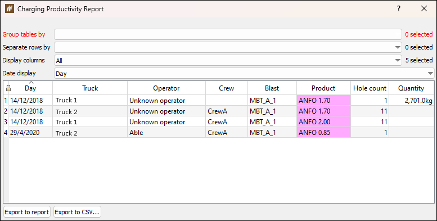The image size is (437, 221).
Task: Open the Date display dropdown showing Day
Action: [244, 74]
